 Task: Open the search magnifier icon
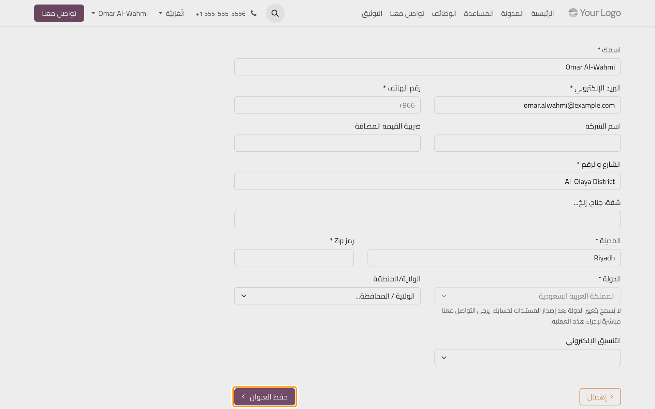(275, 13)
